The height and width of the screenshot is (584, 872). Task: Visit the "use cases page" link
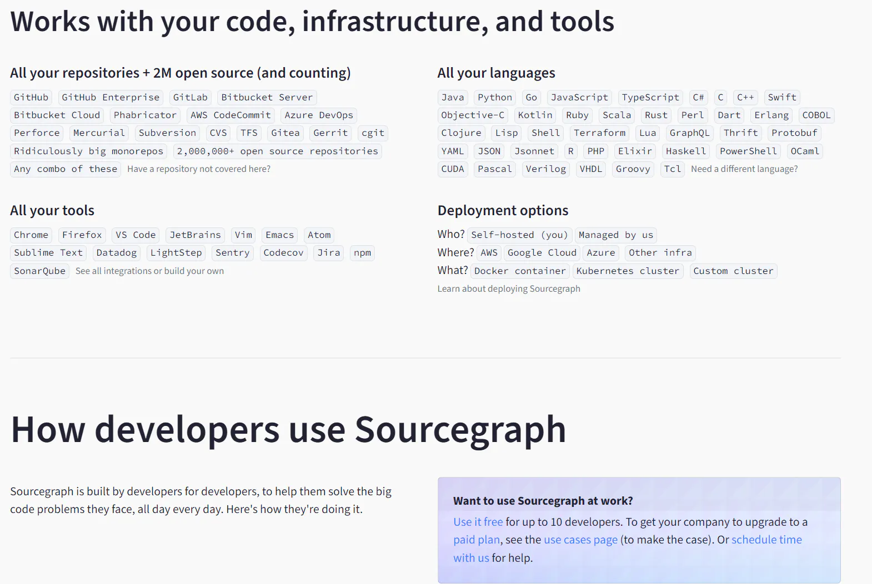point(580,540)
